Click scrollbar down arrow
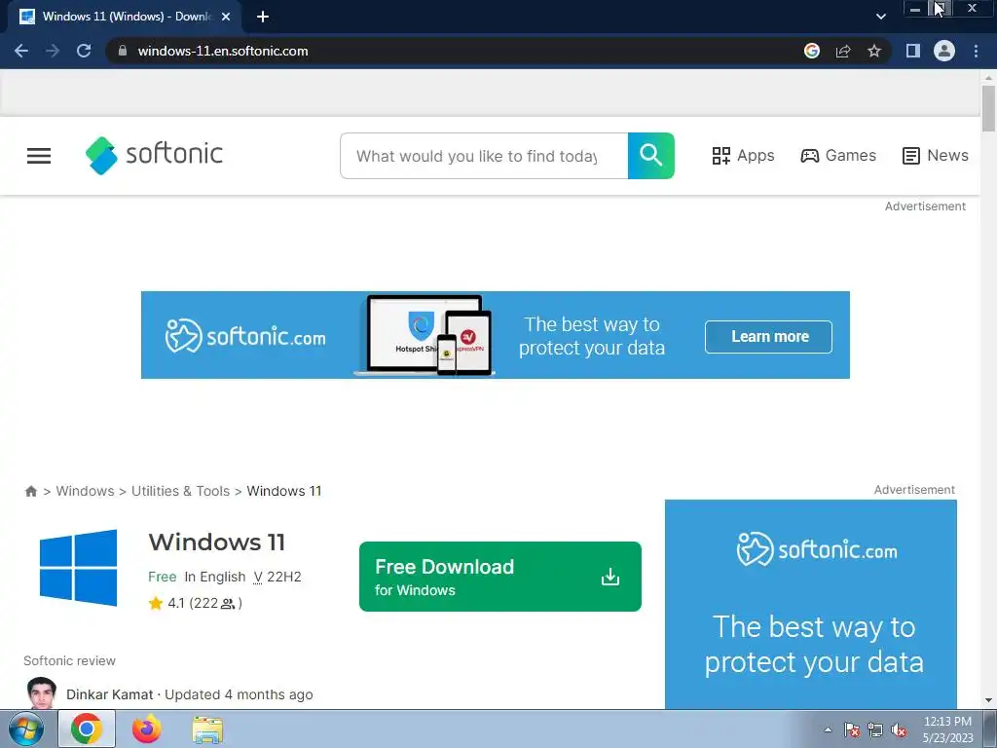This screenshot has width=997, height=748. pyautogui.click(x=988, y=701)
